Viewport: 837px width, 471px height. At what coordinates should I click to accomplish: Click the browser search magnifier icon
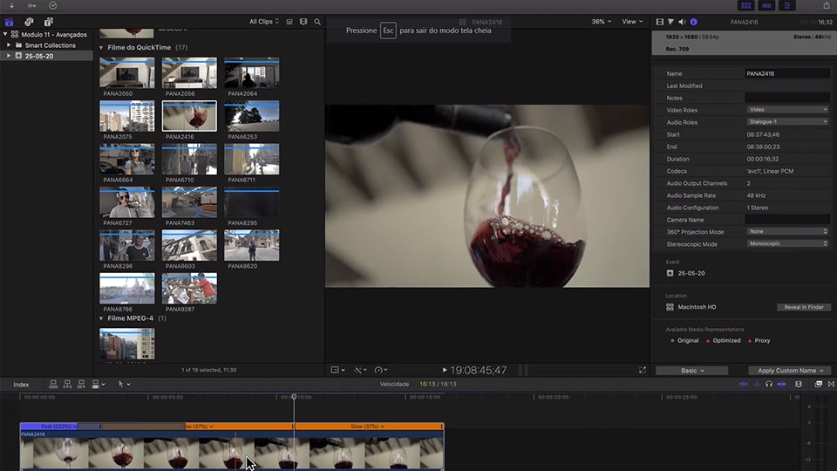(317, 22)
